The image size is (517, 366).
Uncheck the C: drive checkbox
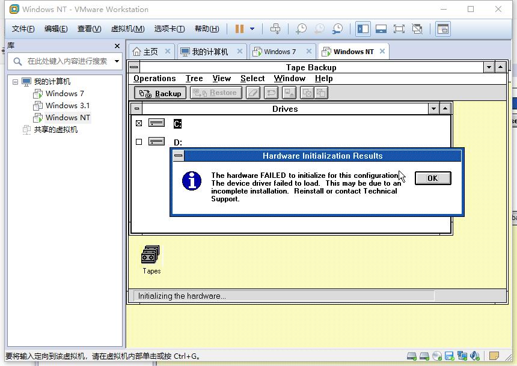(x=139, y=123)
